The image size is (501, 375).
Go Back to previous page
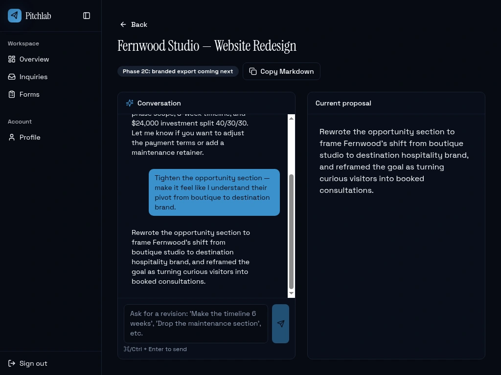[x=139, y=24]
